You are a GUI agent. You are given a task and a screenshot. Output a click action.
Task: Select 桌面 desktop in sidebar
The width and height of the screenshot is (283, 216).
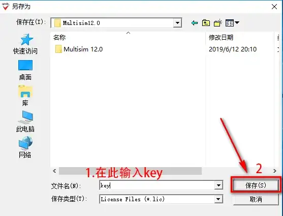coord(25,70)
